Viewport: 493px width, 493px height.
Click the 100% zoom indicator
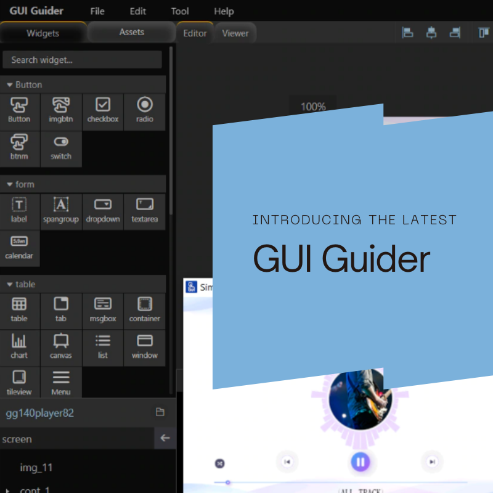click(x=313, y=106)
